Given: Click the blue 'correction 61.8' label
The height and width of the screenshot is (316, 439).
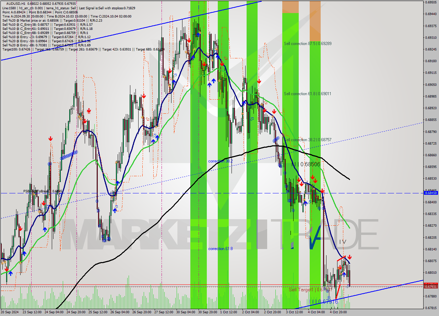Looking at the screenshot, I should (221, 248).
